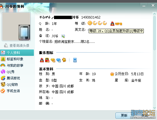Click the edit remark pencil icon
This screenshot has width=157, height=120.
(x=63, y=36)
